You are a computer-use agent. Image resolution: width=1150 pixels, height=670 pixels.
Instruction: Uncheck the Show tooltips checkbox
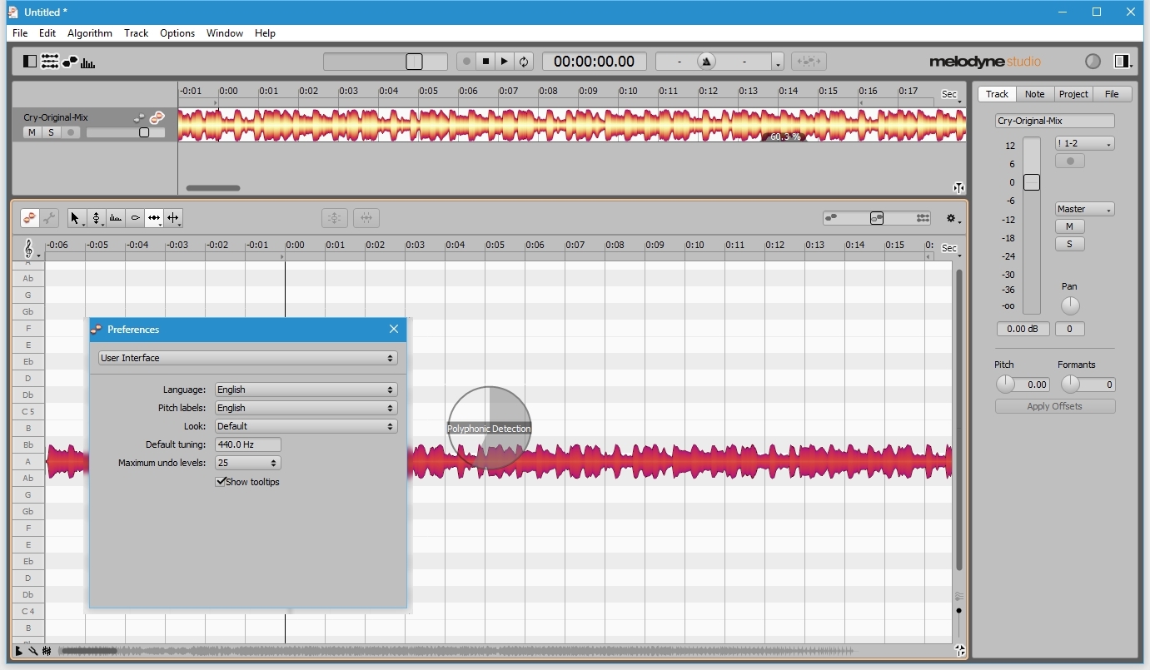coord(222,482)
